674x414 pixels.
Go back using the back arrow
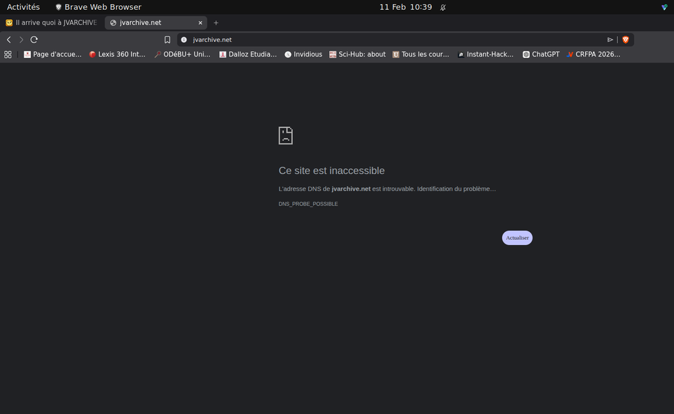click(9, 39)
